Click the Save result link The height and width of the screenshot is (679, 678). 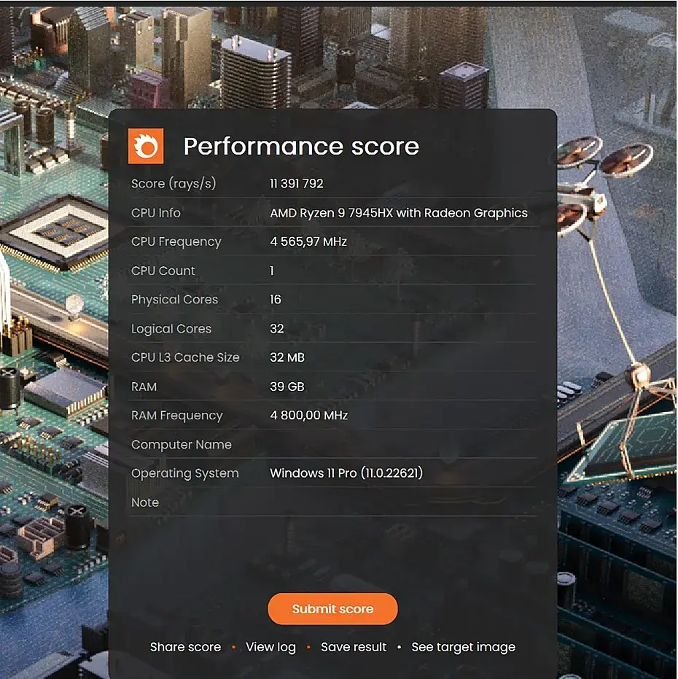pos(354,646)
